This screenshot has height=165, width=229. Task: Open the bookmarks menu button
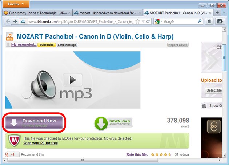pos(220,21)
